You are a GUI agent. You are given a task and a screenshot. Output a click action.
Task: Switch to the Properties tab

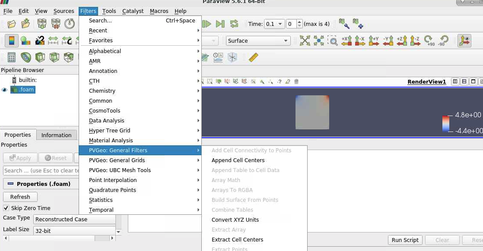point(18,135)
